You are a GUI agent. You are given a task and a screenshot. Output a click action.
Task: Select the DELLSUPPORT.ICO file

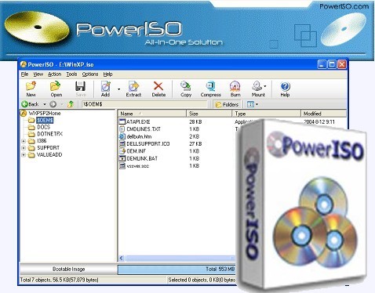[148, 143]
